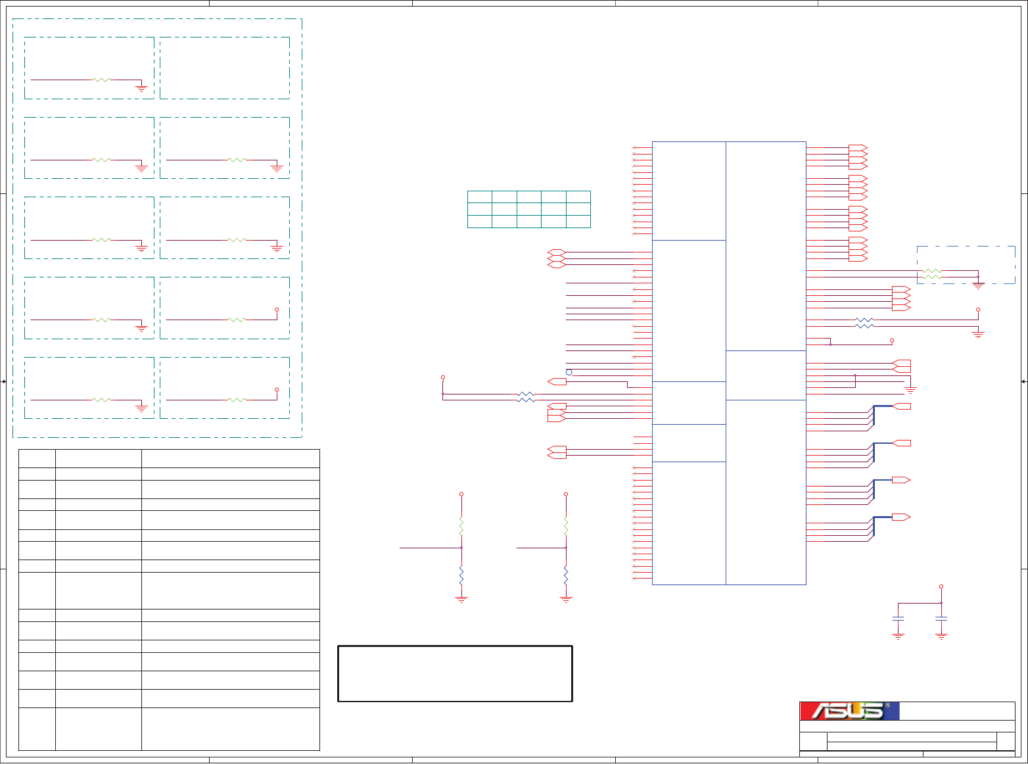Click the blue dashed box with two resistors

tap(966, 265)
